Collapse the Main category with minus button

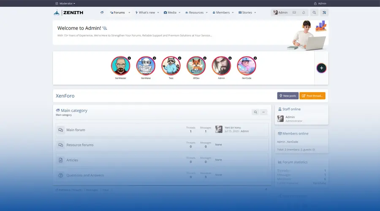[x=263, y=112]
